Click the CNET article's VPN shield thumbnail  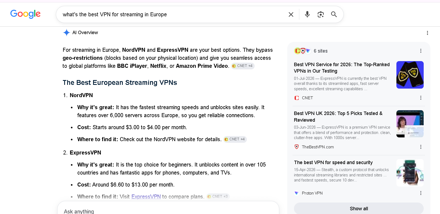point(410,75)
